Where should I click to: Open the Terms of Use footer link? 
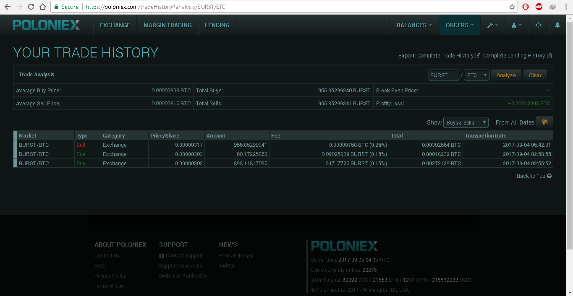pyautogui.click(x=109, y=286)
